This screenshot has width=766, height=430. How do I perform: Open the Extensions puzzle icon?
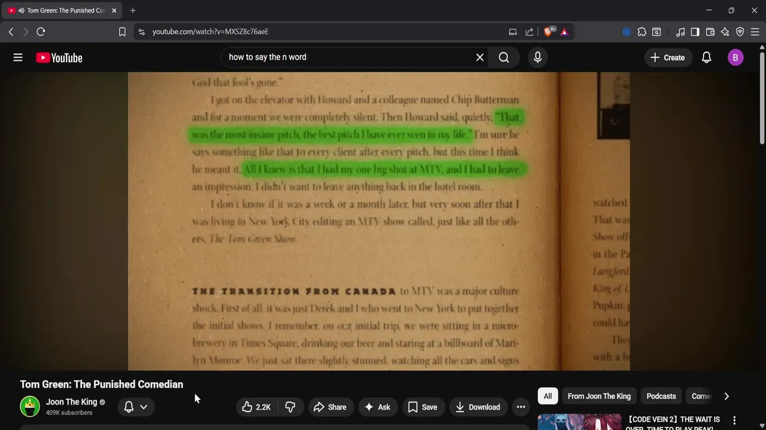[x=642, y=32]
